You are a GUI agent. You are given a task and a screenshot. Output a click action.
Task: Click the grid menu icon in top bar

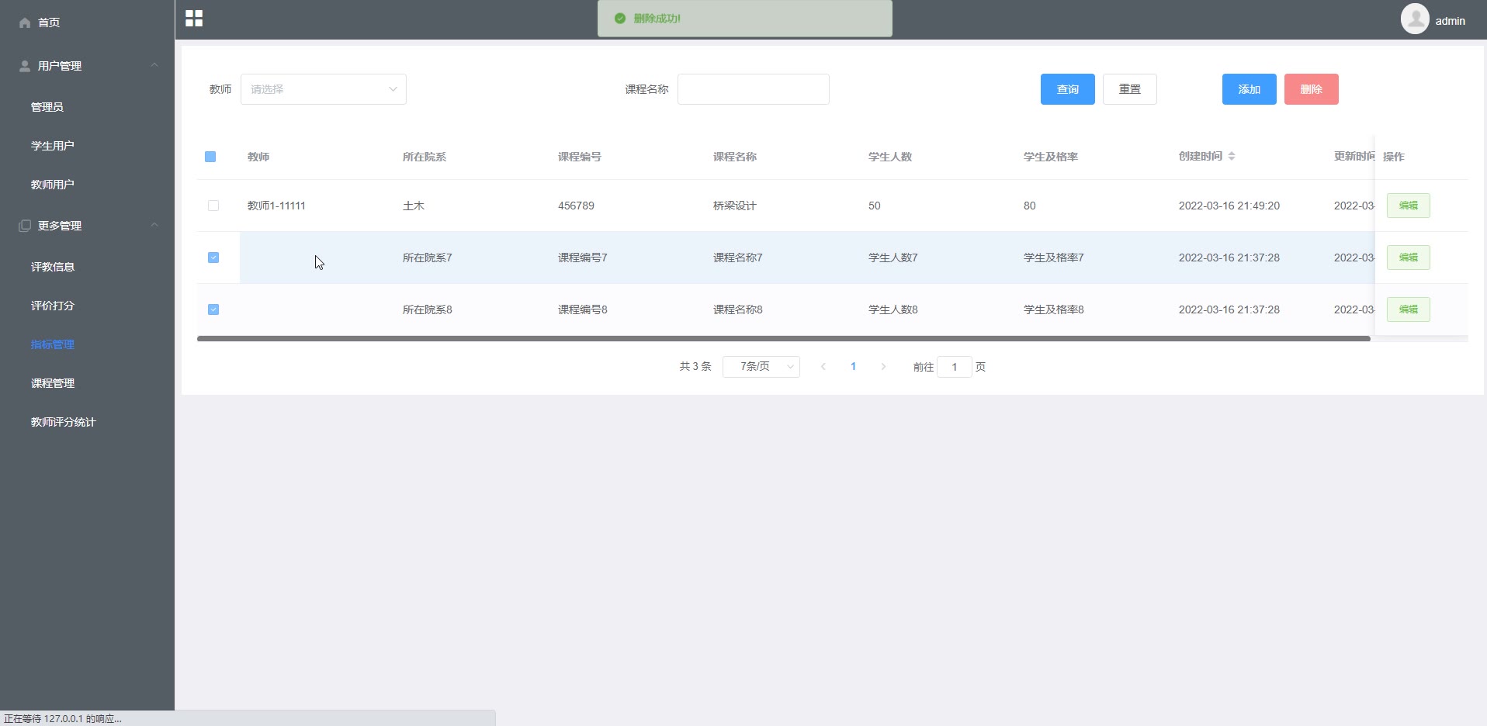pyautogui.click(x=194, y=19)
